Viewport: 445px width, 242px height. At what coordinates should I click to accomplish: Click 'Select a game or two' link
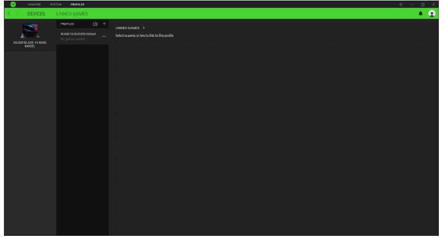click(x=144, y=35)
